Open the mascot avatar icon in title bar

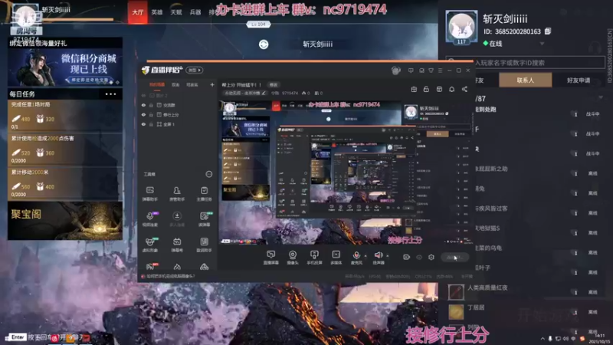click(395, 71)
